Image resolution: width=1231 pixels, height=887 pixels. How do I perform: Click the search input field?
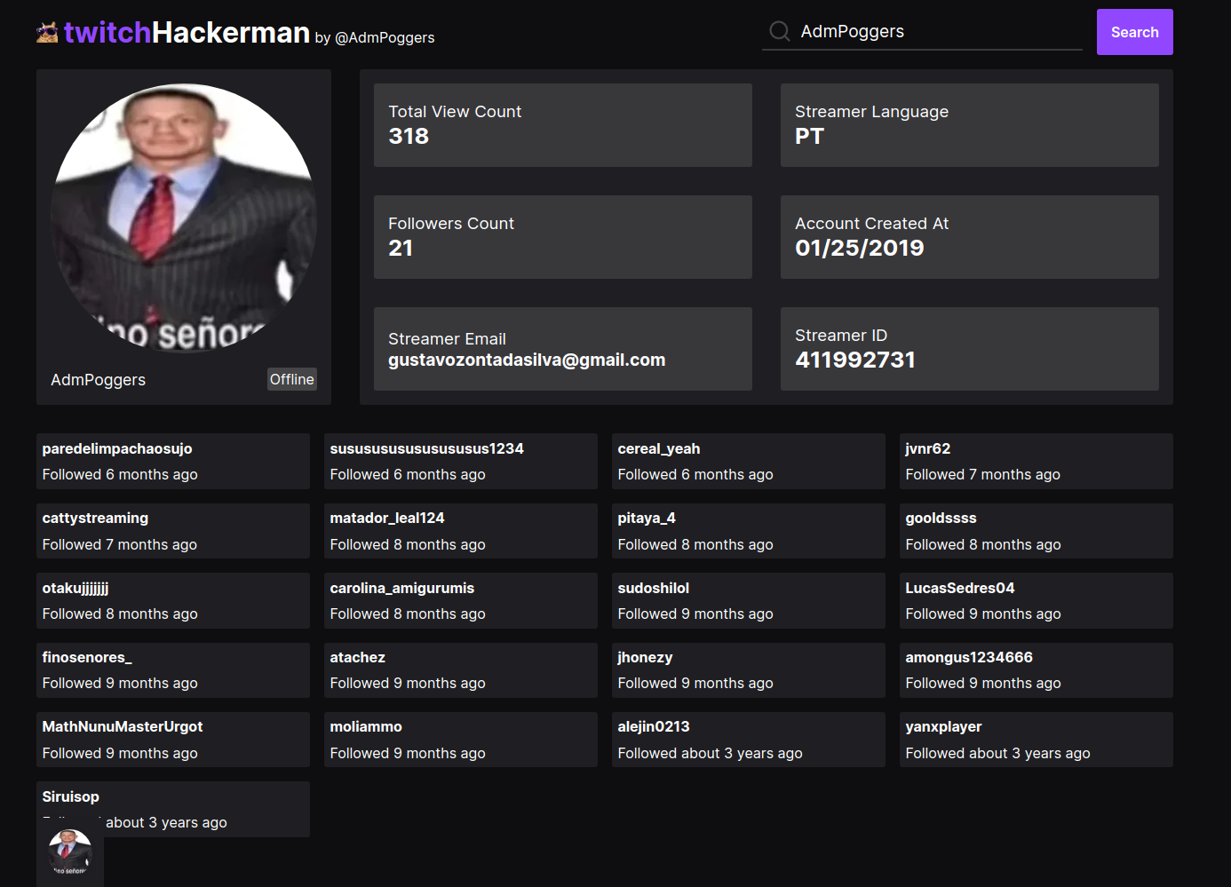[x=924, y=31]
